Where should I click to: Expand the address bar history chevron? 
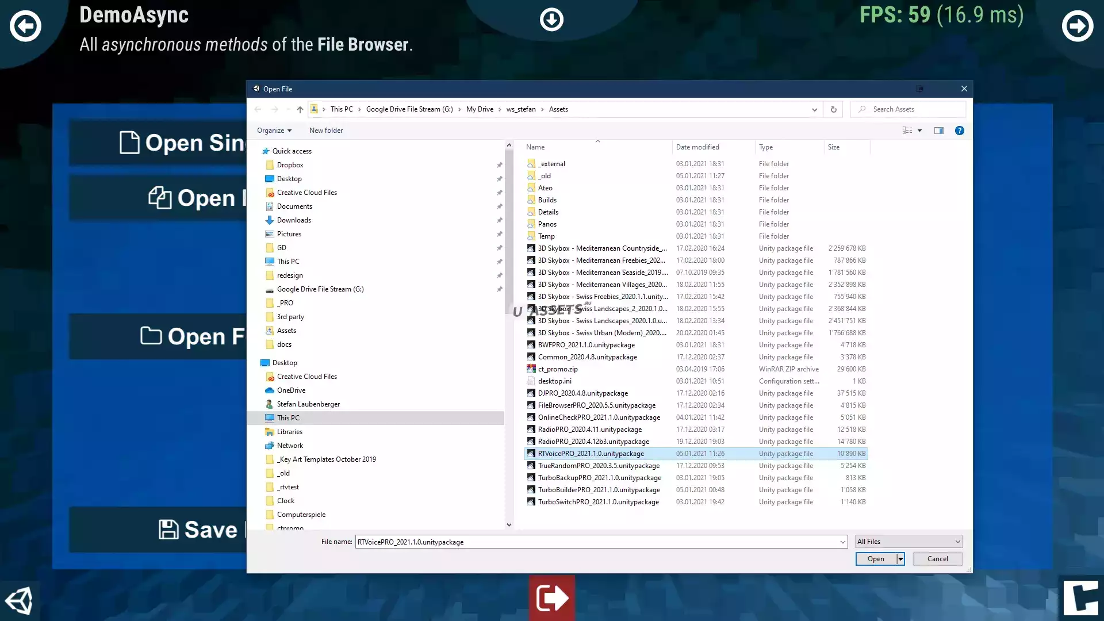pos(814,109)
